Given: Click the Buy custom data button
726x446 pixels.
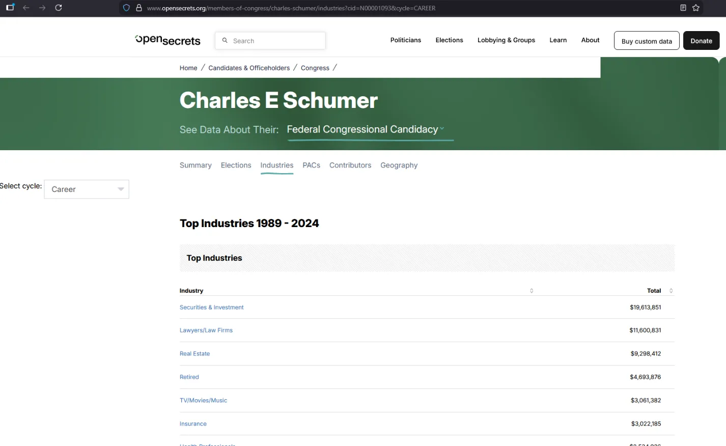Looking at the screenshot, I should pos(647,41).
